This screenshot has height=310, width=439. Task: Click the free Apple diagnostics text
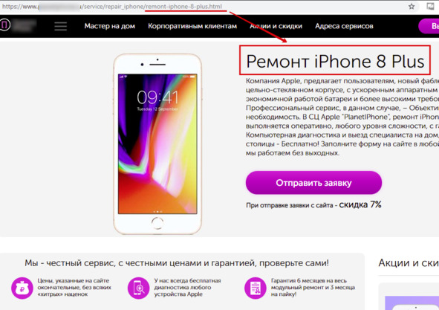tap(187, 287)
